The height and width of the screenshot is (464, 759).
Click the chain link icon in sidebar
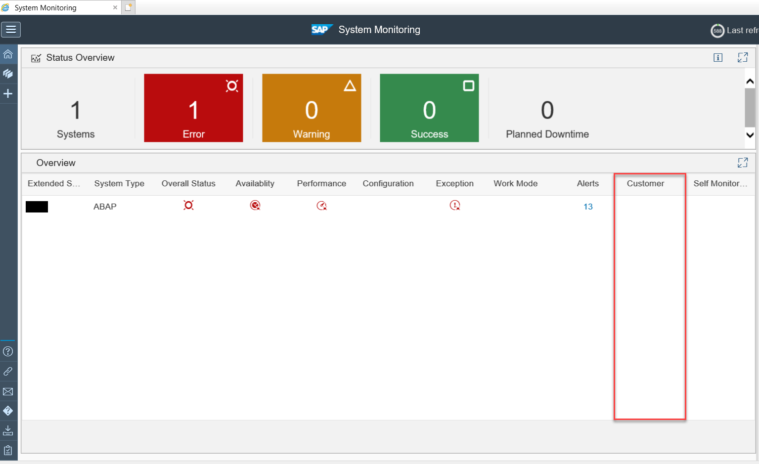point(8,371)
